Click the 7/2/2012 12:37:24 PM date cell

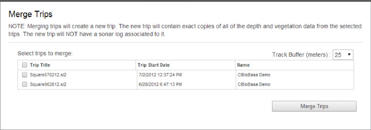coord(160,75)
